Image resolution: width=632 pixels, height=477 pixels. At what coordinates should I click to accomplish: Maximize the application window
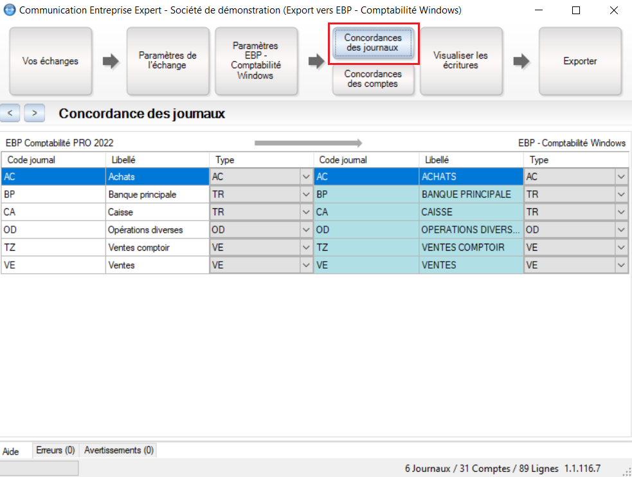(x=576, y=10)
